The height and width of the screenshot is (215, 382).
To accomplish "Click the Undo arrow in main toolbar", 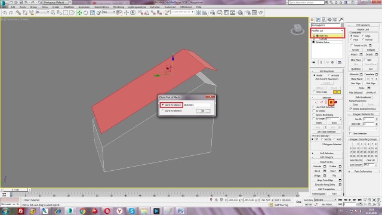I will click(5, 13).
